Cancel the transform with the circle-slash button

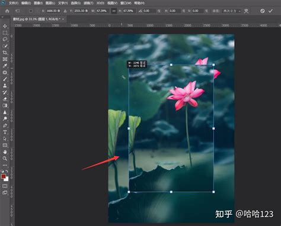262,11
